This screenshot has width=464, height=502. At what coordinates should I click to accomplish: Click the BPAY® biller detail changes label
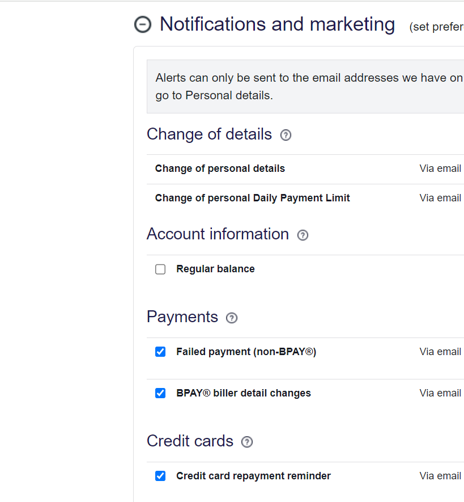[x=243, y=393]
